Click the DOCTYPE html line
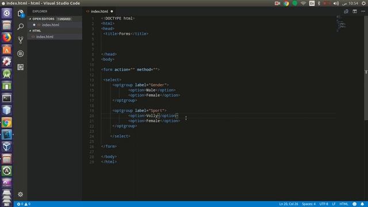This screenshot has height=207, width=368. tap(118, 18)
